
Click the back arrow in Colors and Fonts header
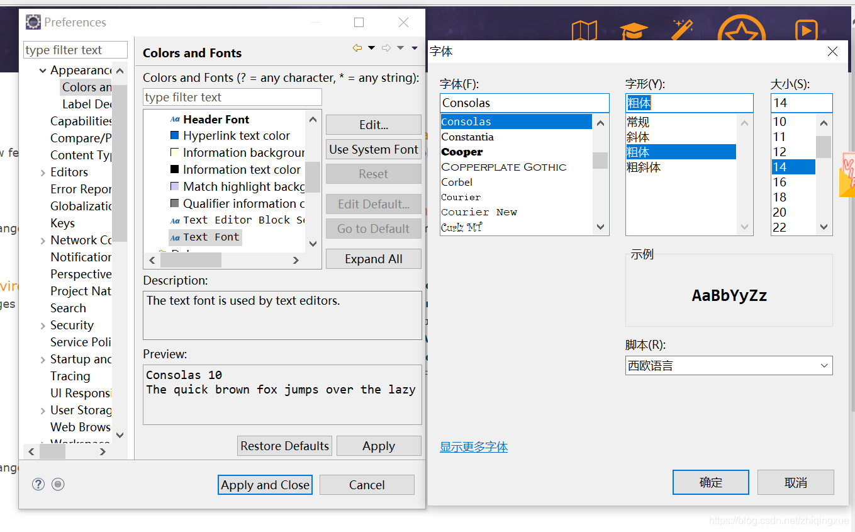pyautogui.click(x=357, y=48)
